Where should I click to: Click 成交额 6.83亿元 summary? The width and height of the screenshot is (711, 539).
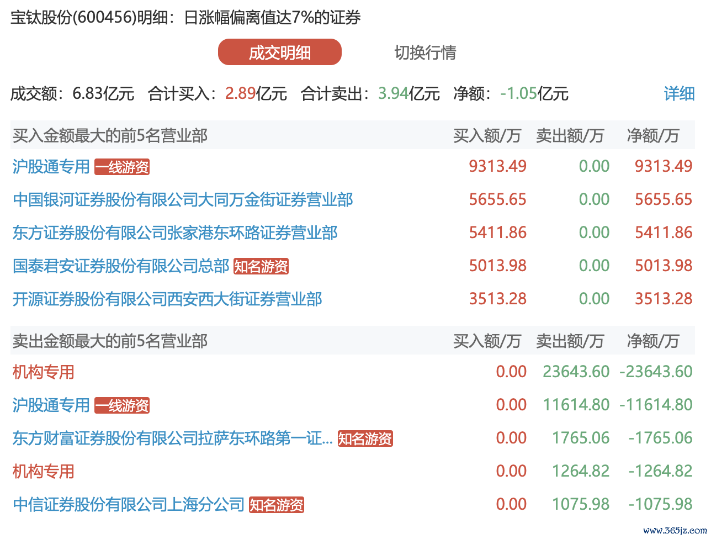(x=72, y=93)
